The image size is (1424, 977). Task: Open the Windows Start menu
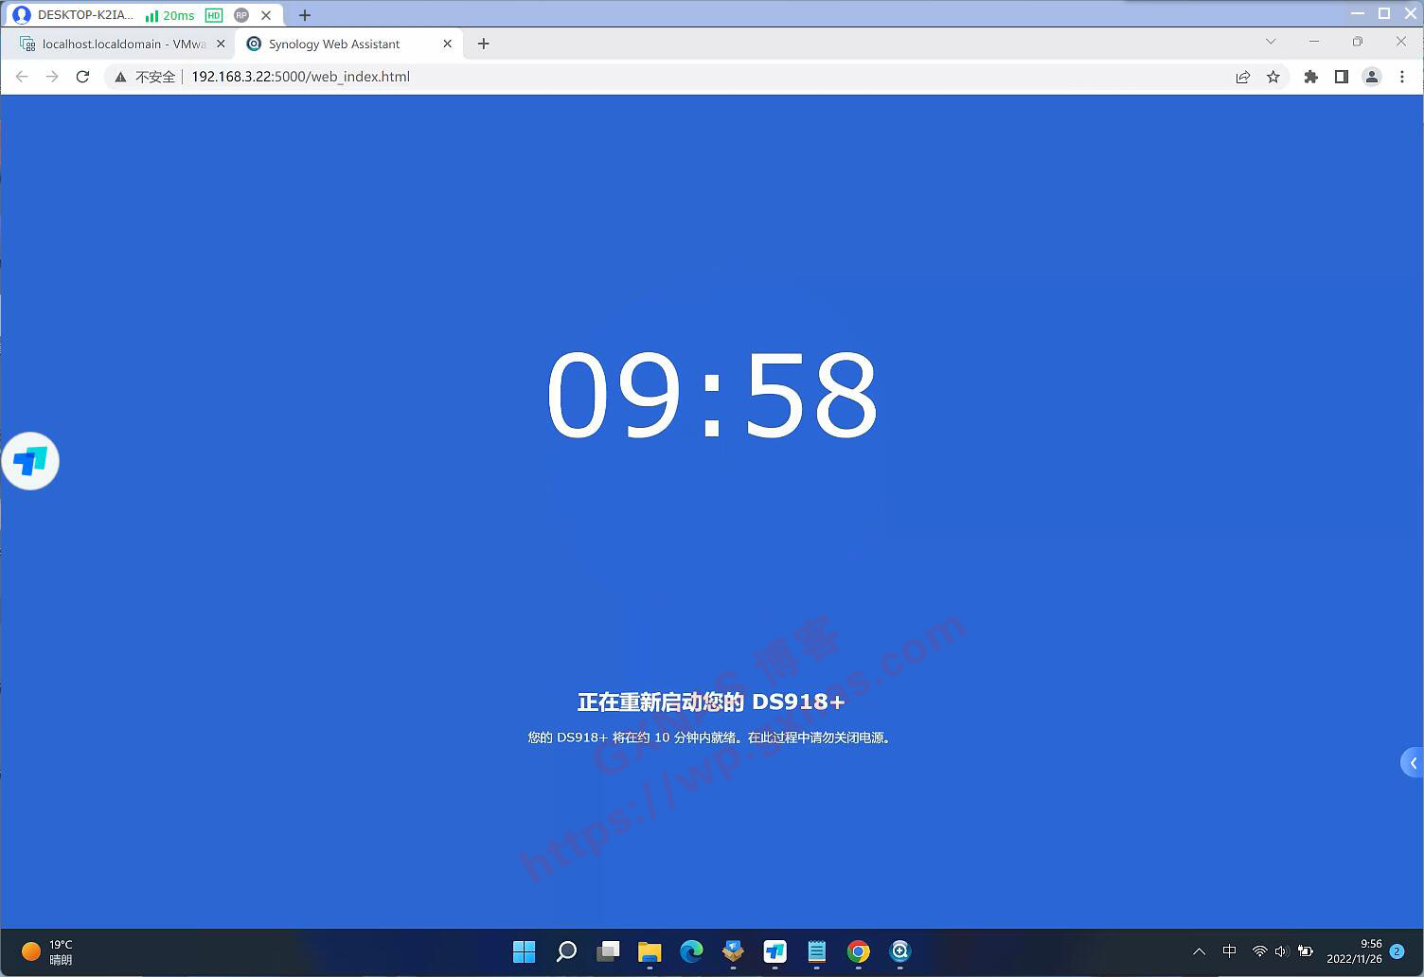524,951
